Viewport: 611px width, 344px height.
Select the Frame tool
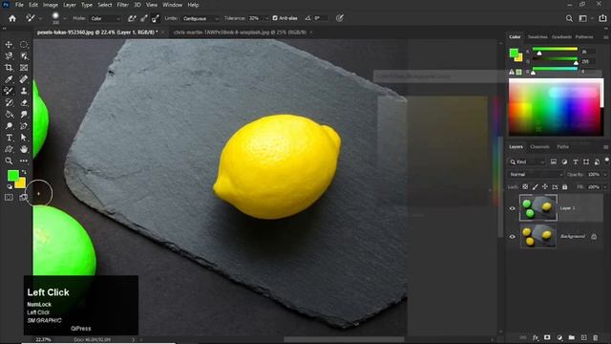[x=24, y=68]
